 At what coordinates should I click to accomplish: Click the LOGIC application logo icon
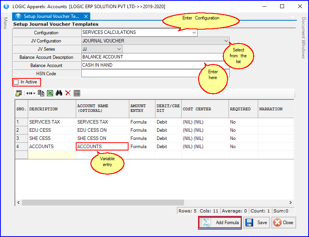6,6
